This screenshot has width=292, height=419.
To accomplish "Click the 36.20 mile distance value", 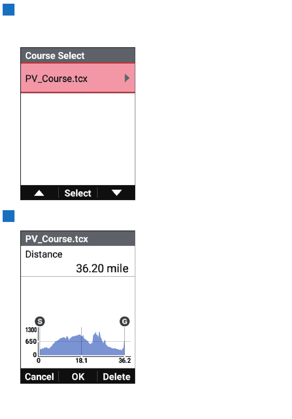I will [102, 268].
